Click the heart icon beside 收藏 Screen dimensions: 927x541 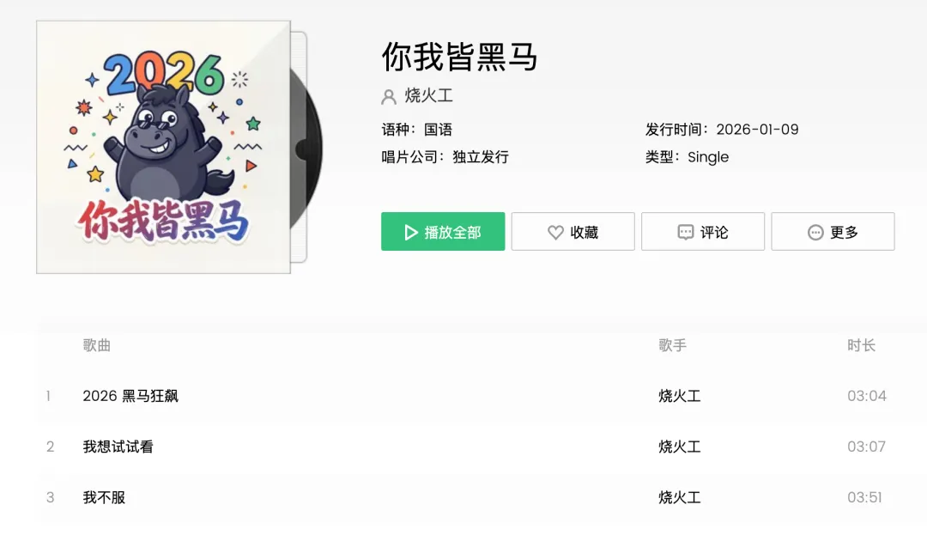pos(555,233)
